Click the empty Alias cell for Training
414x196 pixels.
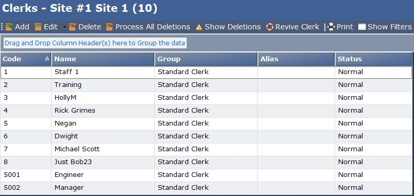296,85
